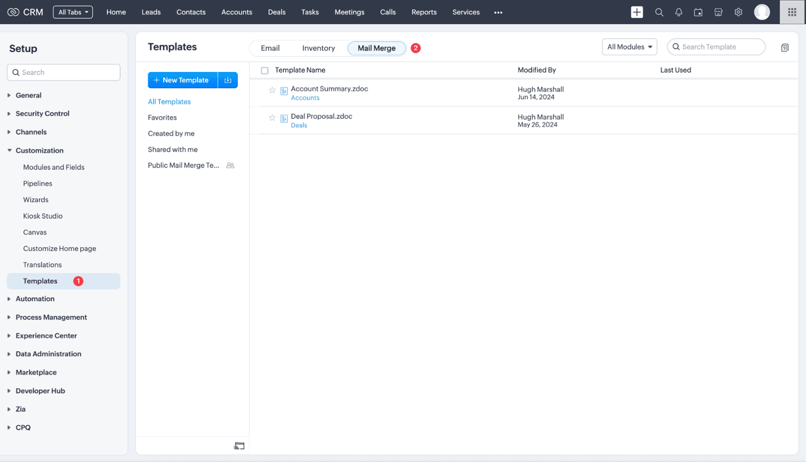Go to the Leads module
Image resolution: width=806 pixels, height=462 pixels.
151,12
